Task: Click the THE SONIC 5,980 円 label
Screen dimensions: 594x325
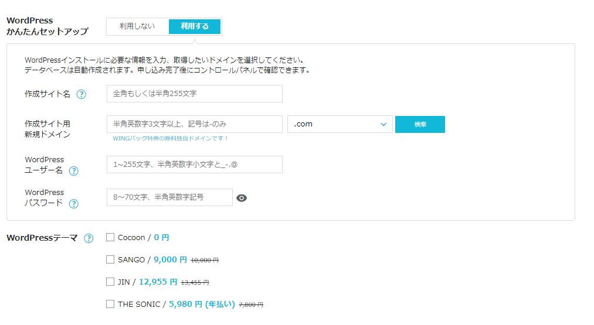Action: click(176, 304)
